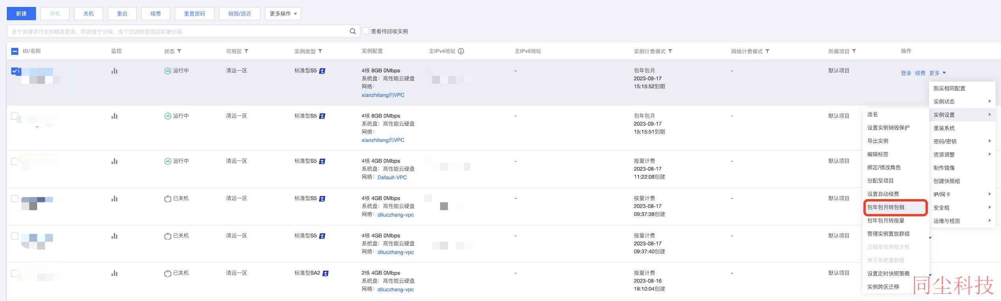
Task: Check the 09:37:38 created instance checkbox
Action: 15,198
